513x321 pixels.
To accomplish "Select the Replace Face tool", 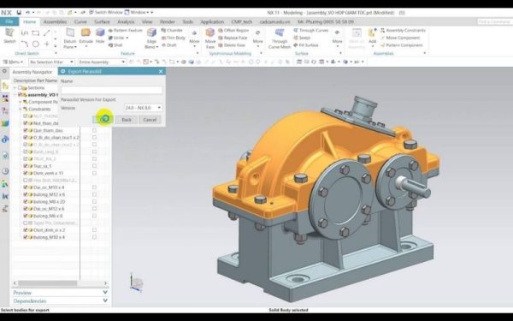I will tap(233, 38).
